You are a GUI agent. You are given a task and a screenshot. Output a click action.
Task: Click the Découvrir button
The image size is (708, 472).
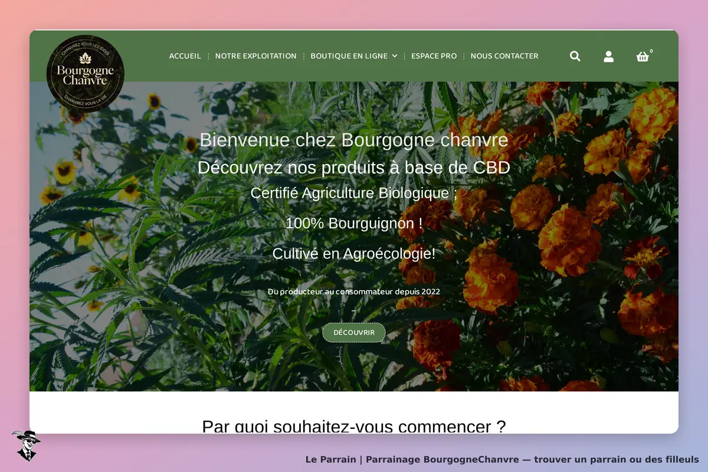pos(354,332)
